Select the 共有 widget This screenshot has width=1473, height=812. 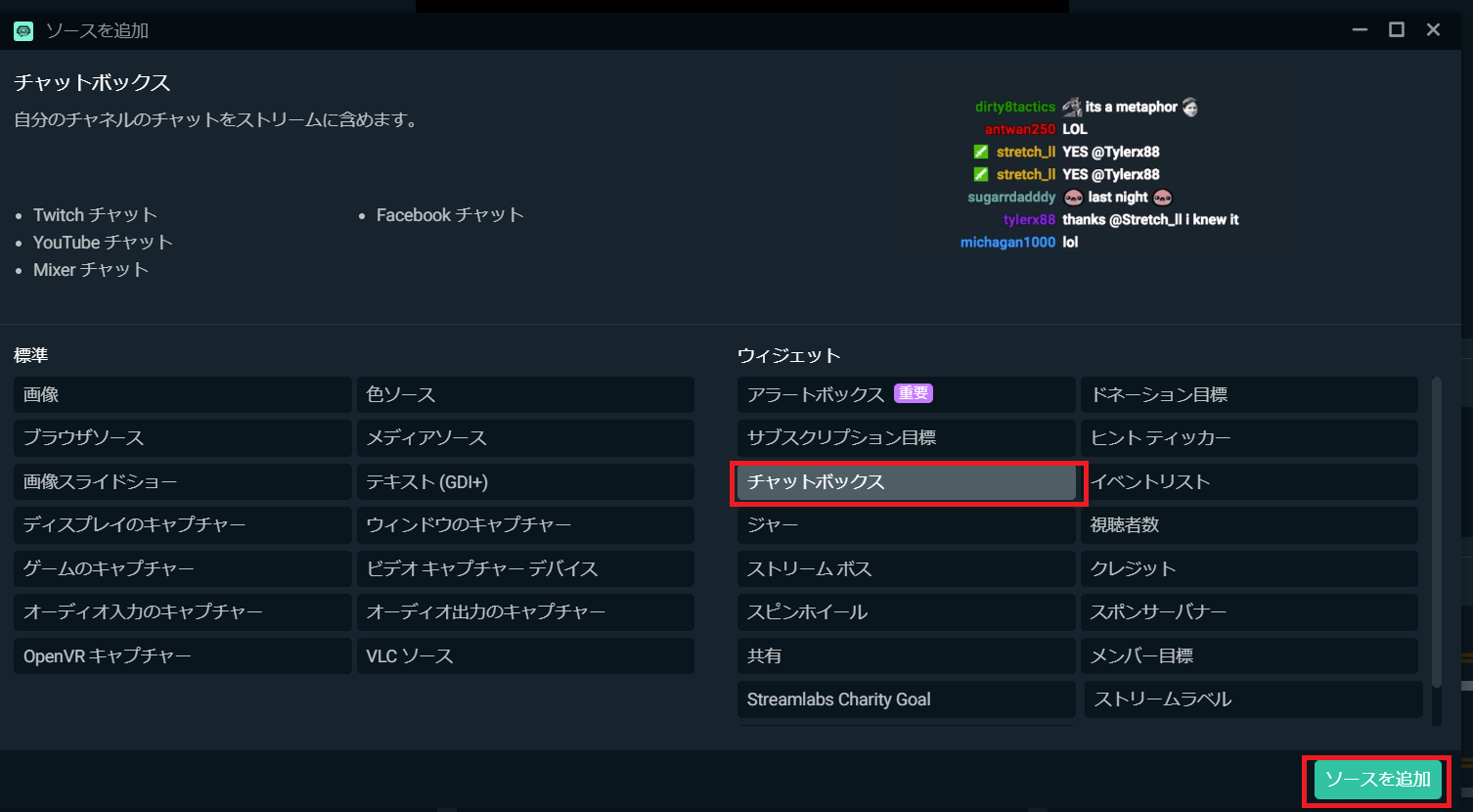pyautogui.click(x=906, y=655)
